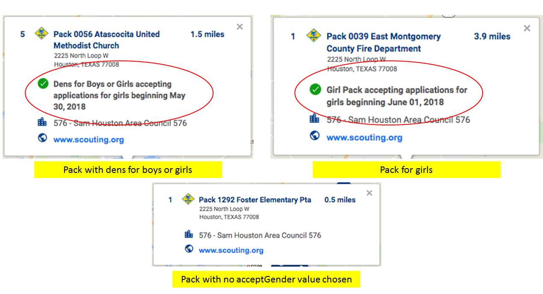This screenshot has width=543, height=294.
Task: Click 'Pack with no acceptGender value chosen' caption
Action: tap(266, 279)
